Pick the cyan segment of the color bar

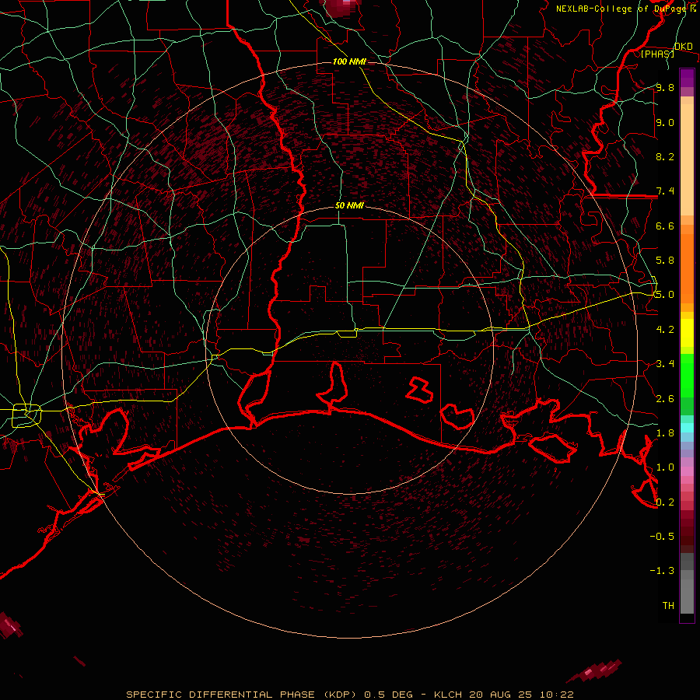click(x=687, y=428)
